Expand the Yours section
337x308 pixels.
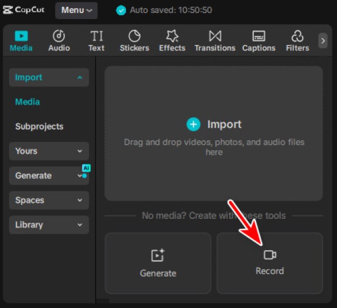point(49,151)
